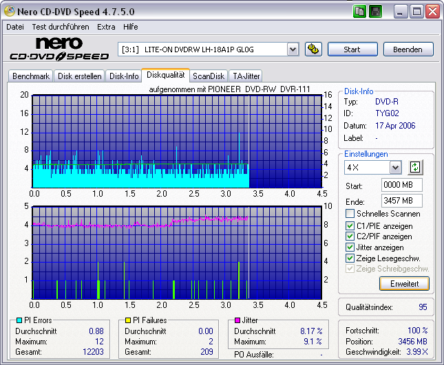444x365 pixels.
Task: Click the Nero disc icon in title bar
Action: [9, 12]
